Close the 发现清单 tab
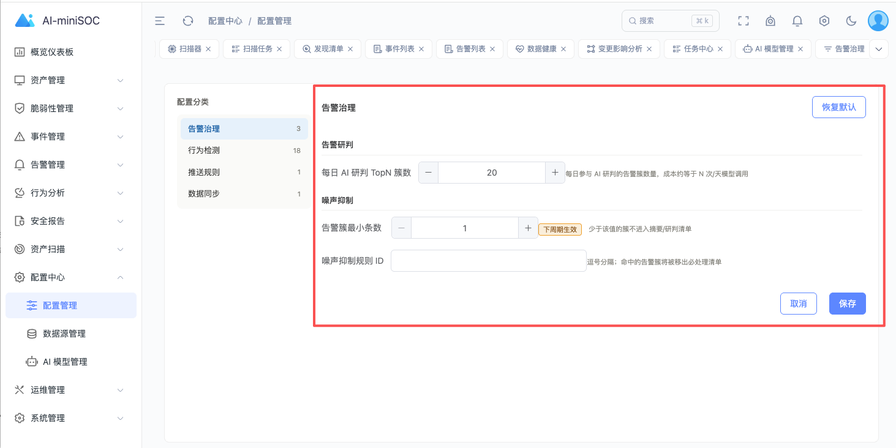Image resolution: width=896 pixels, height=448 pixels. pyautogui.click(x=350, y=49)
